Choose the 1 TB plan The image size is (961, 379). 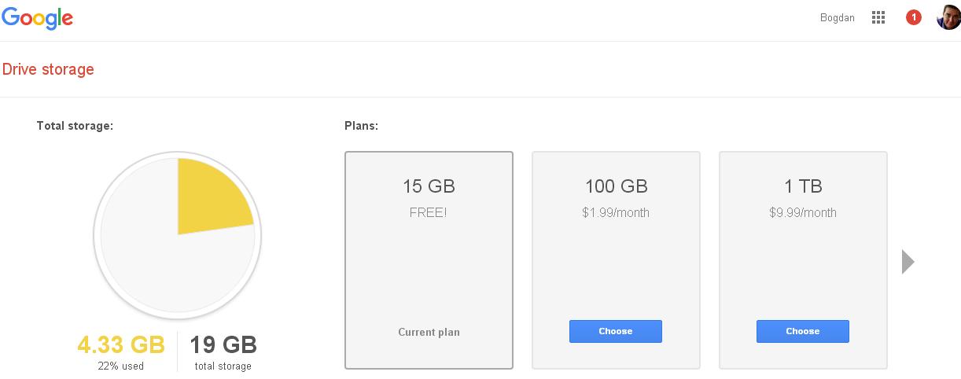[802, 331]
